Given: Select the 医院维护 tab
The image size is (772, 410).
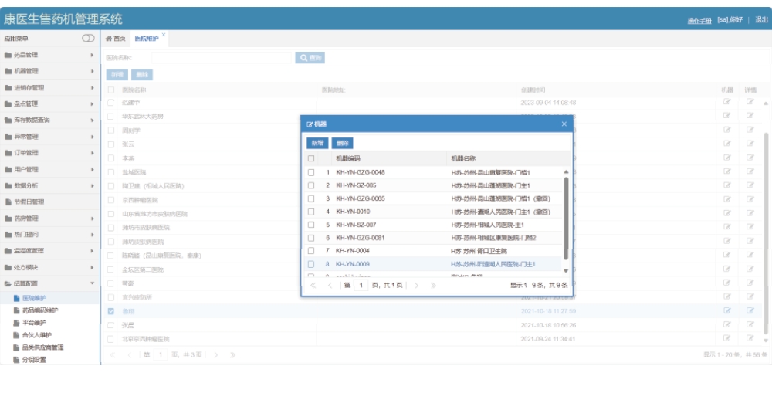Looking at the screenshot, I should [x=147, y=39].
